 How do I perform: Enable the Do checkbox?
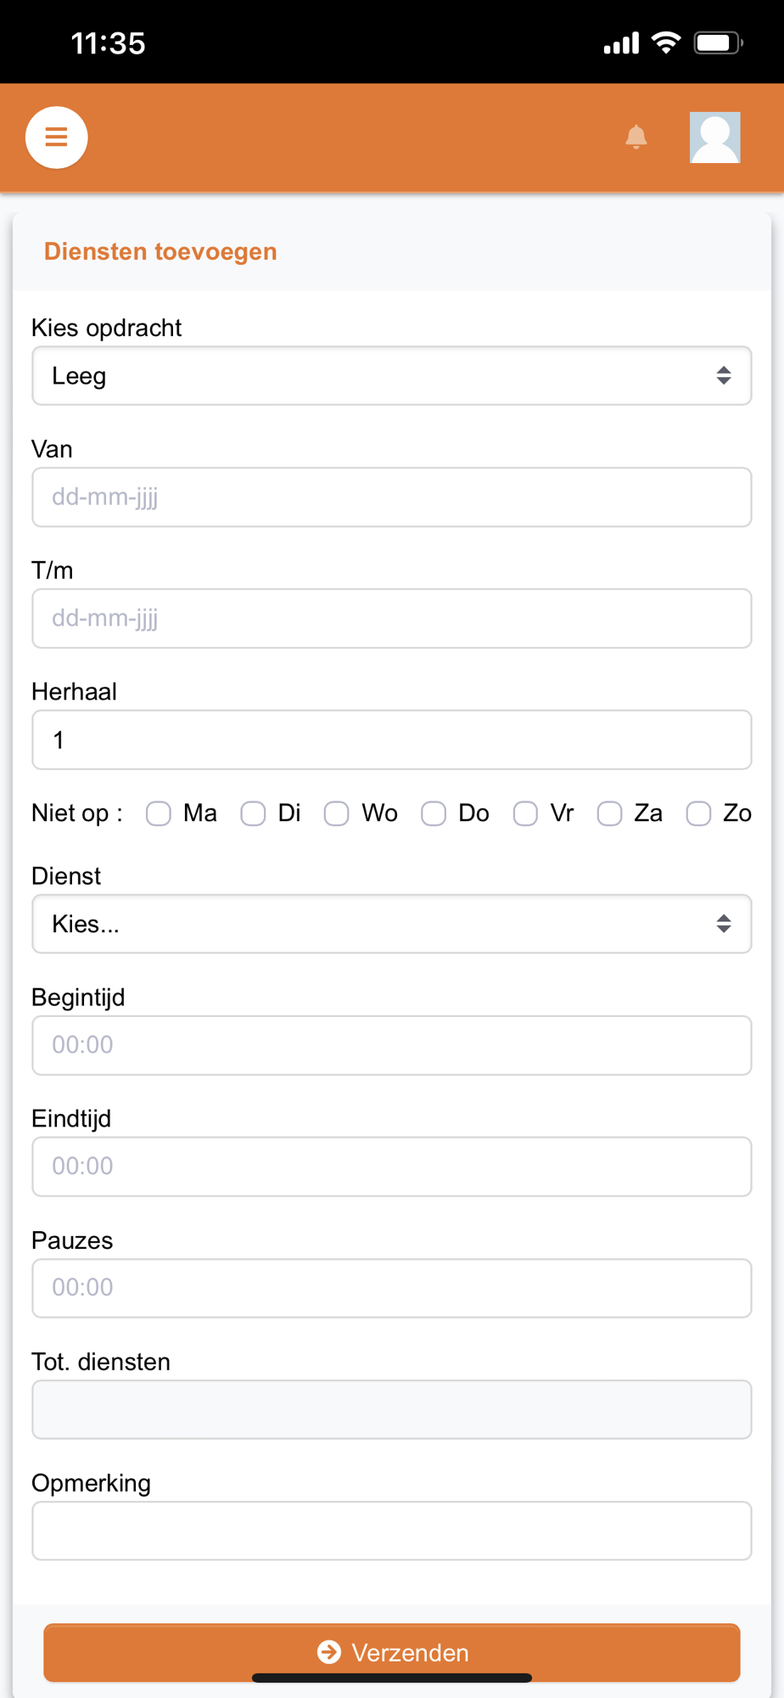[x=434, y=813]
